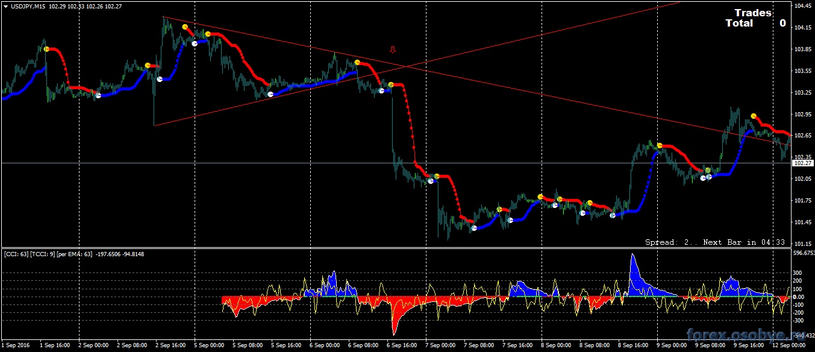Click the Spread and Next Bar timer text

pos(715,242)
